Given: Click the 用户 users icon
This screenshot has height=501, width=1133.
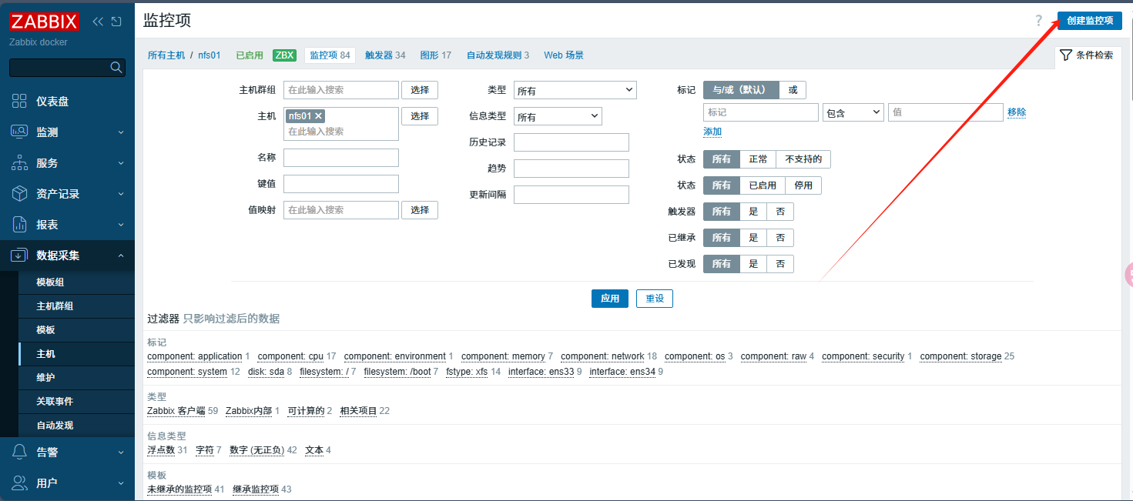Looking at the screenshot, I should 20,483.
